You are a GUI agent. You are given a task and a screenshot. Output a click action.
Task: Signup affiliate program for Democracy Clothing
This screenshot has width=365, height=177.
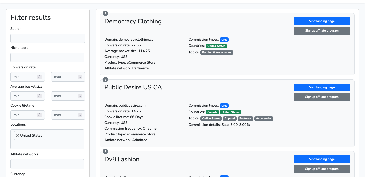322,31
